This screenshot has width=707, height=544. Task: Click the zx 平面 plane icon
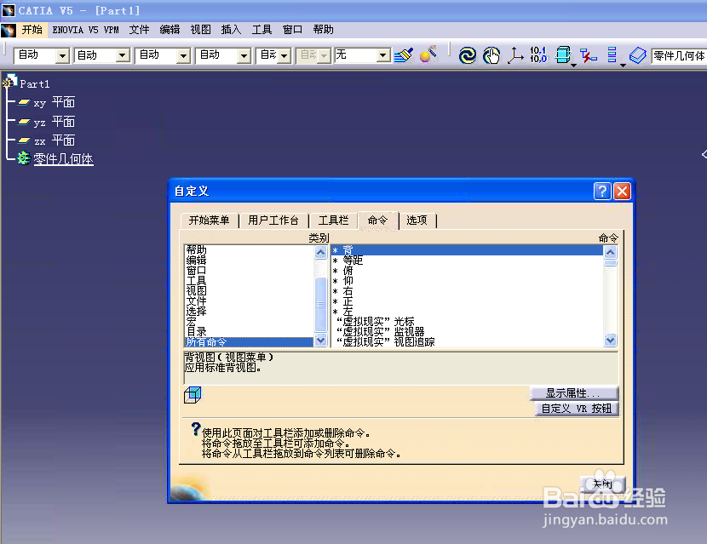click(x=24, y=140)
